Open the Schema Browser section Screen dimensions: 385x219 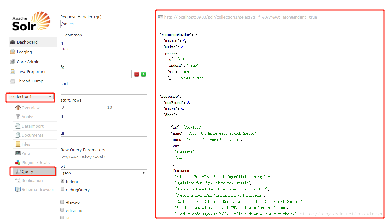35,189
